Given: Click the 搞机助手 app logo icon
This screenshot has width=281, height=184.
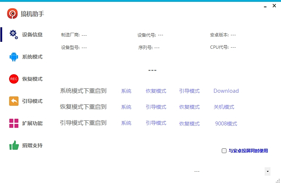Looking at the screenshot, I should pyautogui.click(x=12, y=13).
